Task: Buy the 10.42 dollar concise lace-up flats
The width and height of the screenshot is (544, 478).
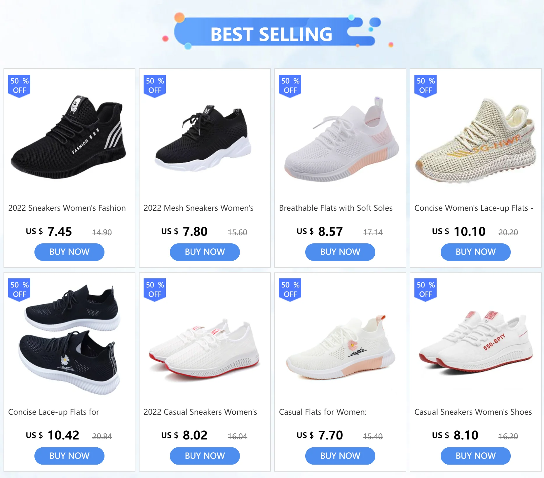Action: tap(69, 456)
